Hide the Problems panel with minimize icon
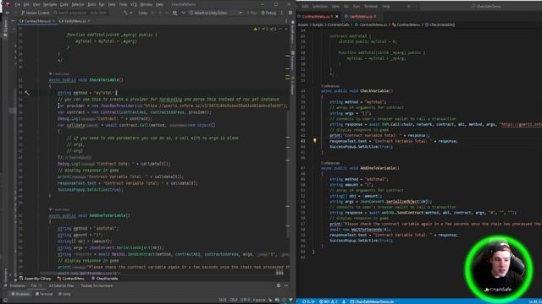 point(286,285)
